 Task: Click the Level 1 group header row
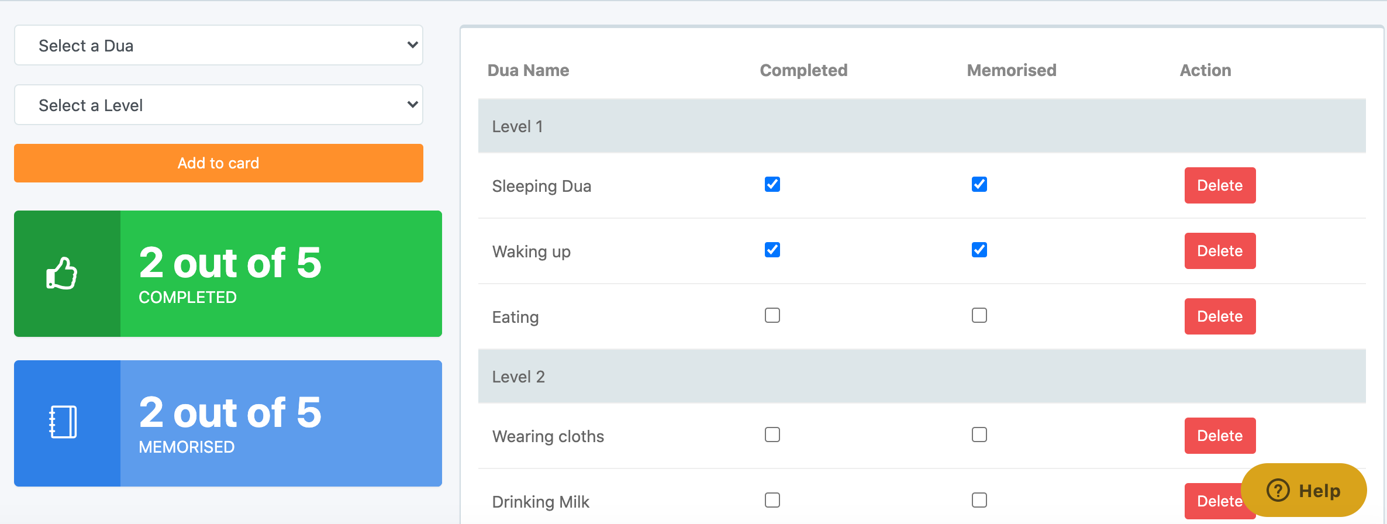tap(922, 126)
